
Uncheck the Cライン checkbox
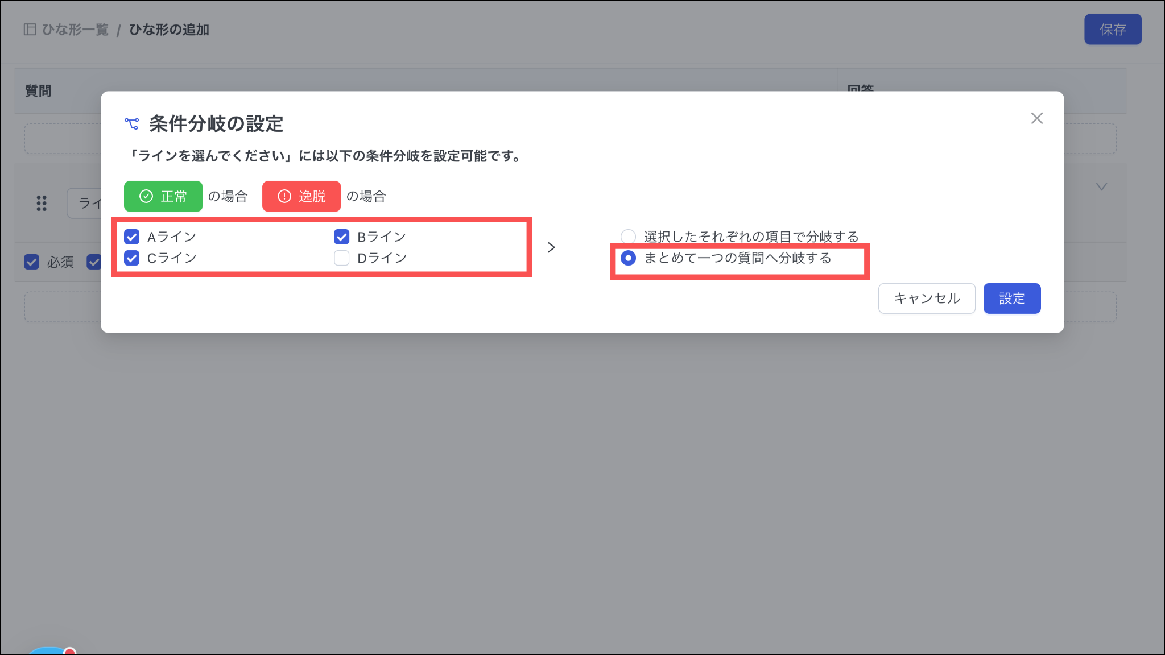(132, 258)
